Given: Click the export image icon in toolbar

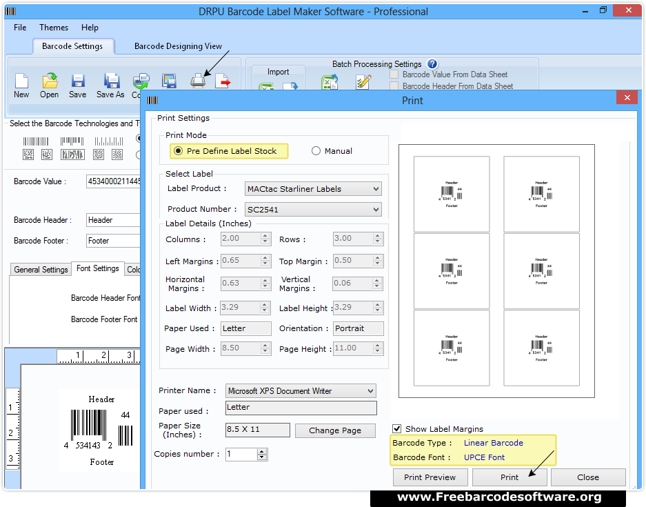Looking at the screenshot, I should pos(169,81).
